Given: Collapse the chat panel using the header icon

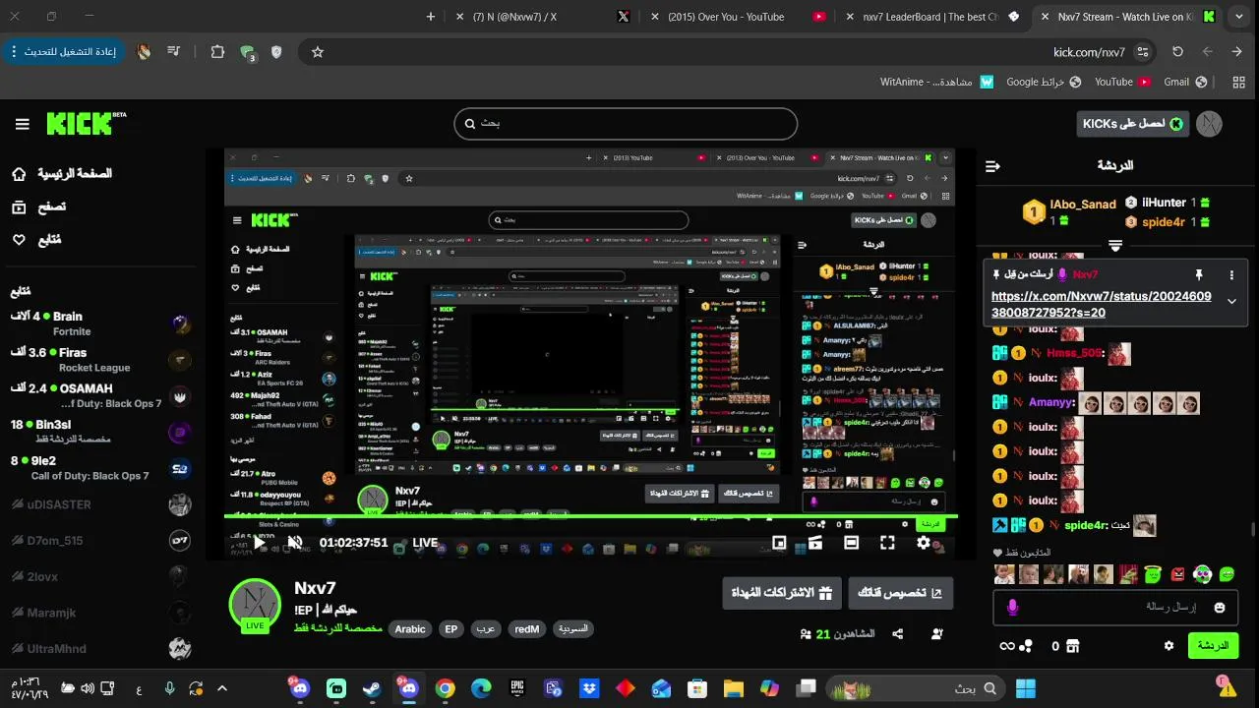Looking at the screenshot, I should point(992,166).
